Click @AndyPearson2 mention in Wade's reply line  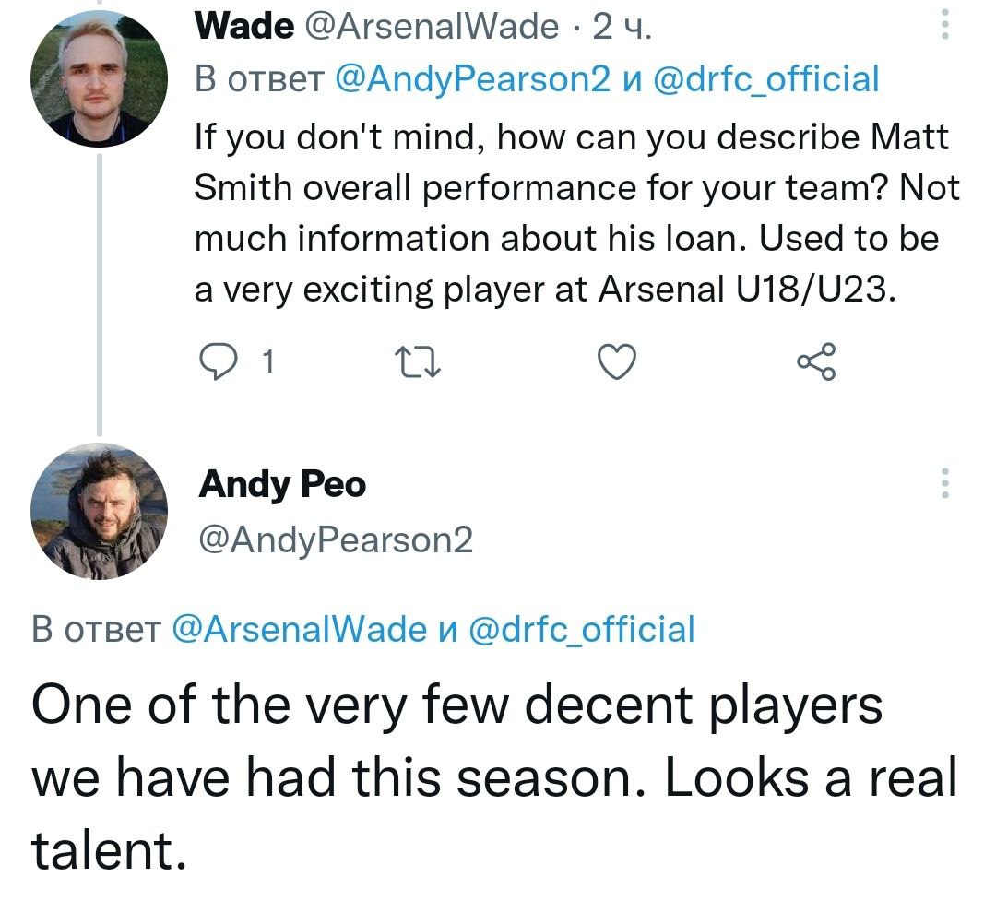coord(474,80)
